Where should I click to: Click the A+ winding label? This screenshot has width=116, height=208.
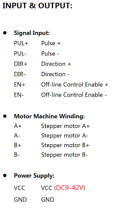[18, 126]
